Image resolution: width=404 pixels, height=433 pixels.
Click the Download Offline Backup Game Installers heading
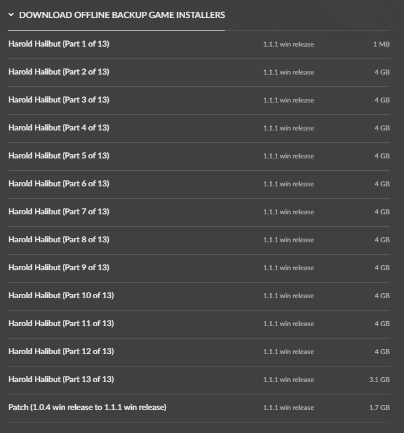coord(122,15)
